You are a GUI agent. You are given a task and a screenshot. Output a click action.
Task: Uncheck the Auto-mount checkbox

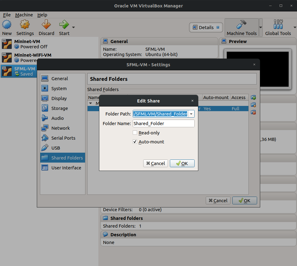point(135,142)
